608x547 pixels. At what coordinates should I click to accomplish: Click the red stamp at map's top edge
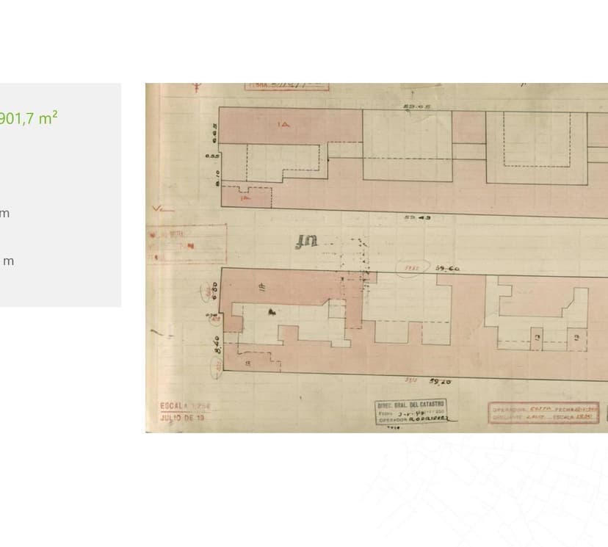click(286, 87)
